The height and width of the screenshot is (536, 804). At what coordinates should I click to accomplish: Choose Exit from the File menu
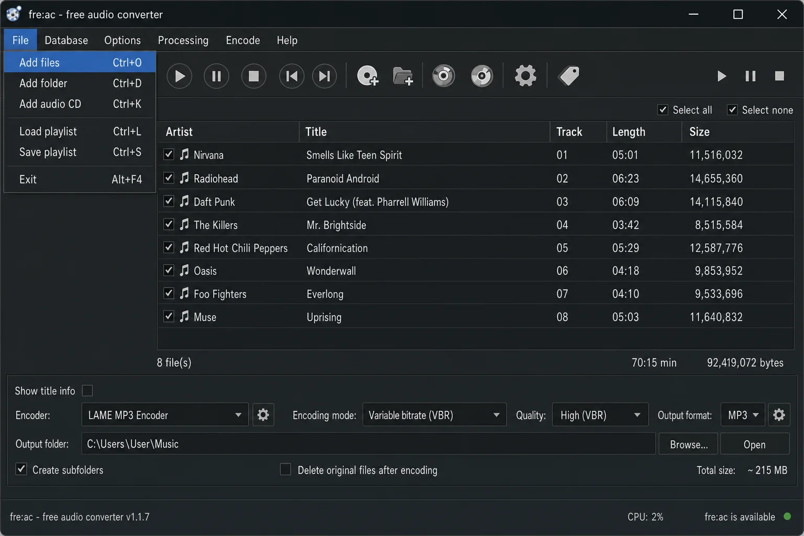tap(80, 180)
